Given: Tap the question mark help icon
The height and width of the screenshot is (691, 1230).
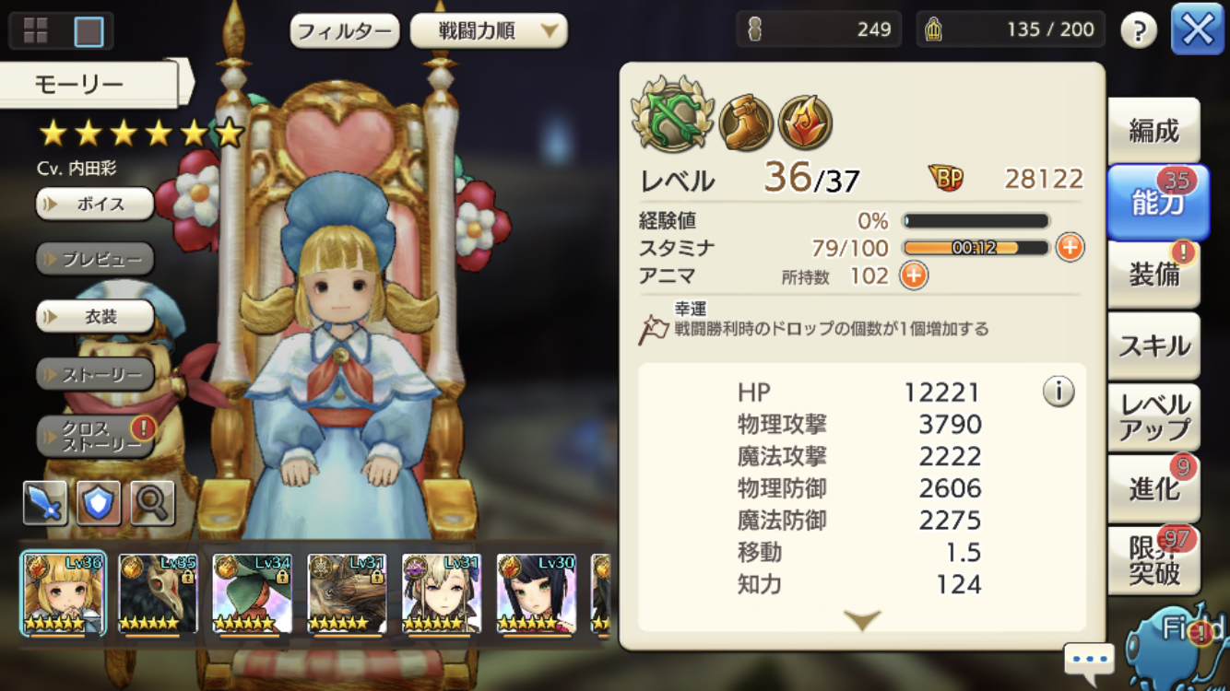Looking at the screenshot, I should pyautogui.click(x=1139, y=31).
